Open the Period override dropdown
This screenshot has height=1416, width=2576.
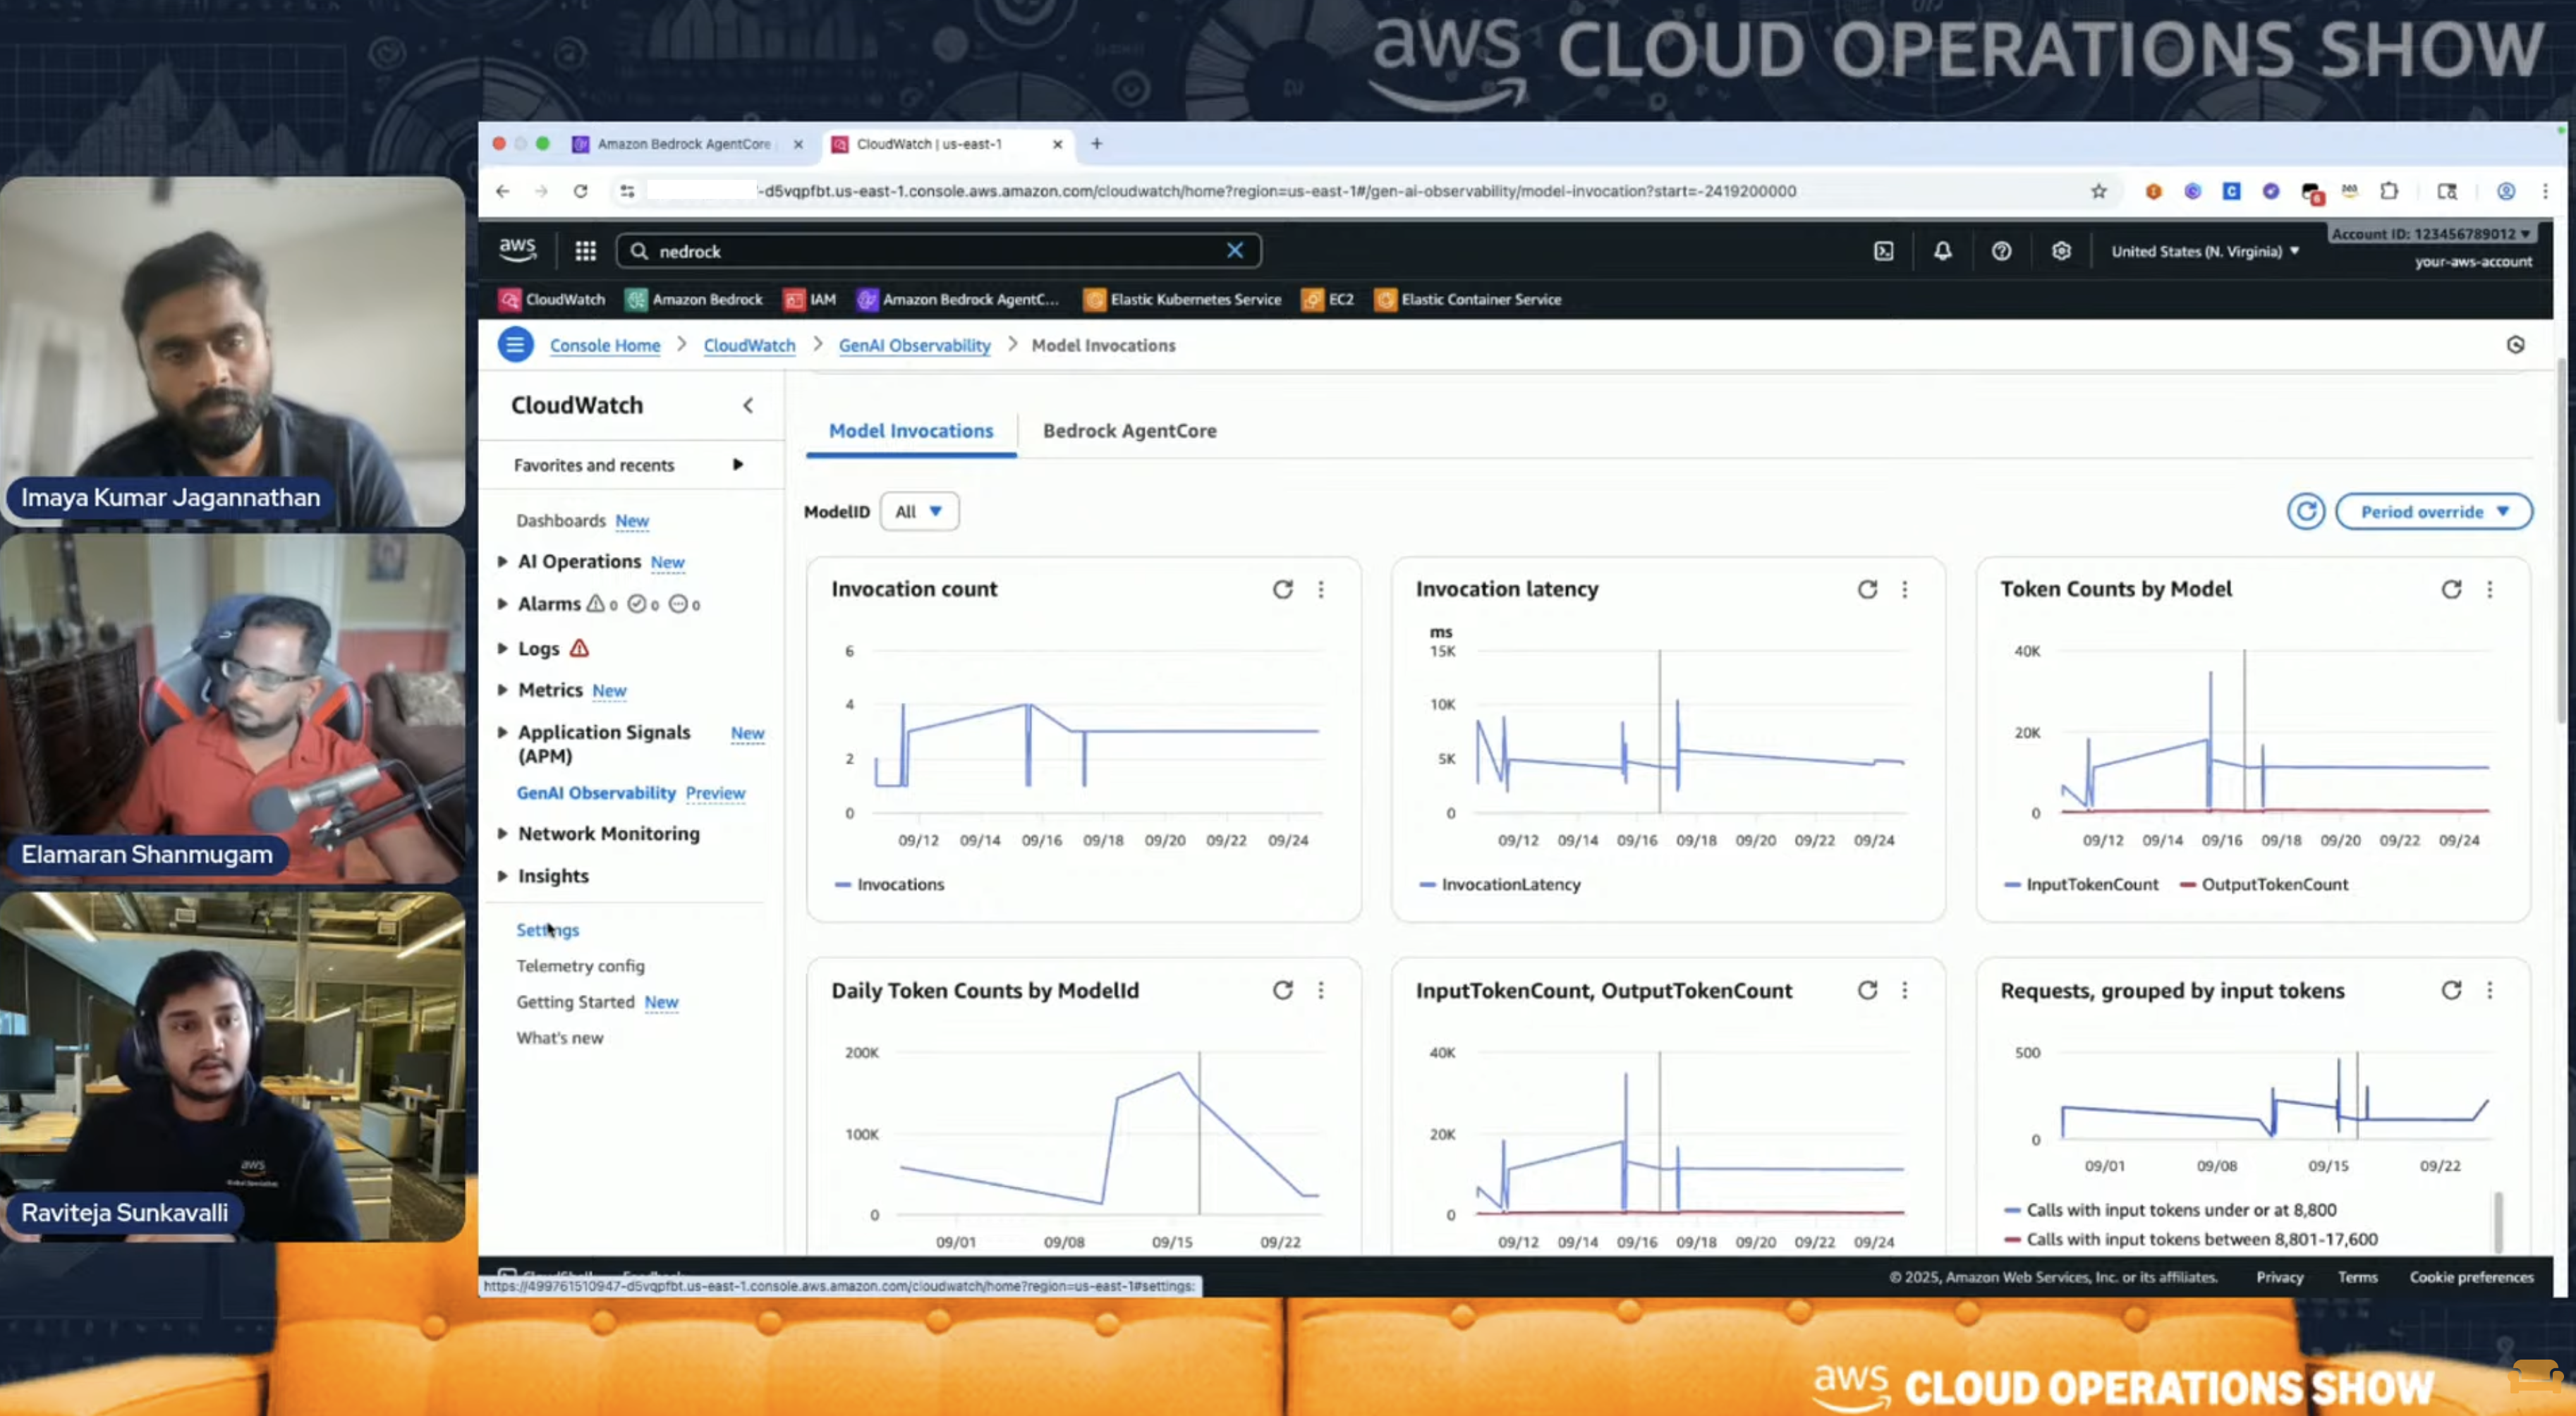(2434, 511)
